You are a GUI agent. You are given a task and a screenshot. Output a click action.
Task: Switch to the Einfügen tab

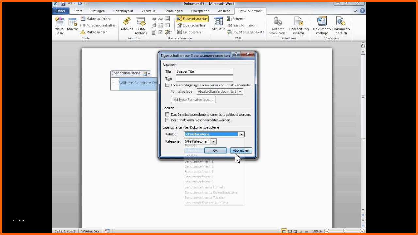click(x=98, y=11)
